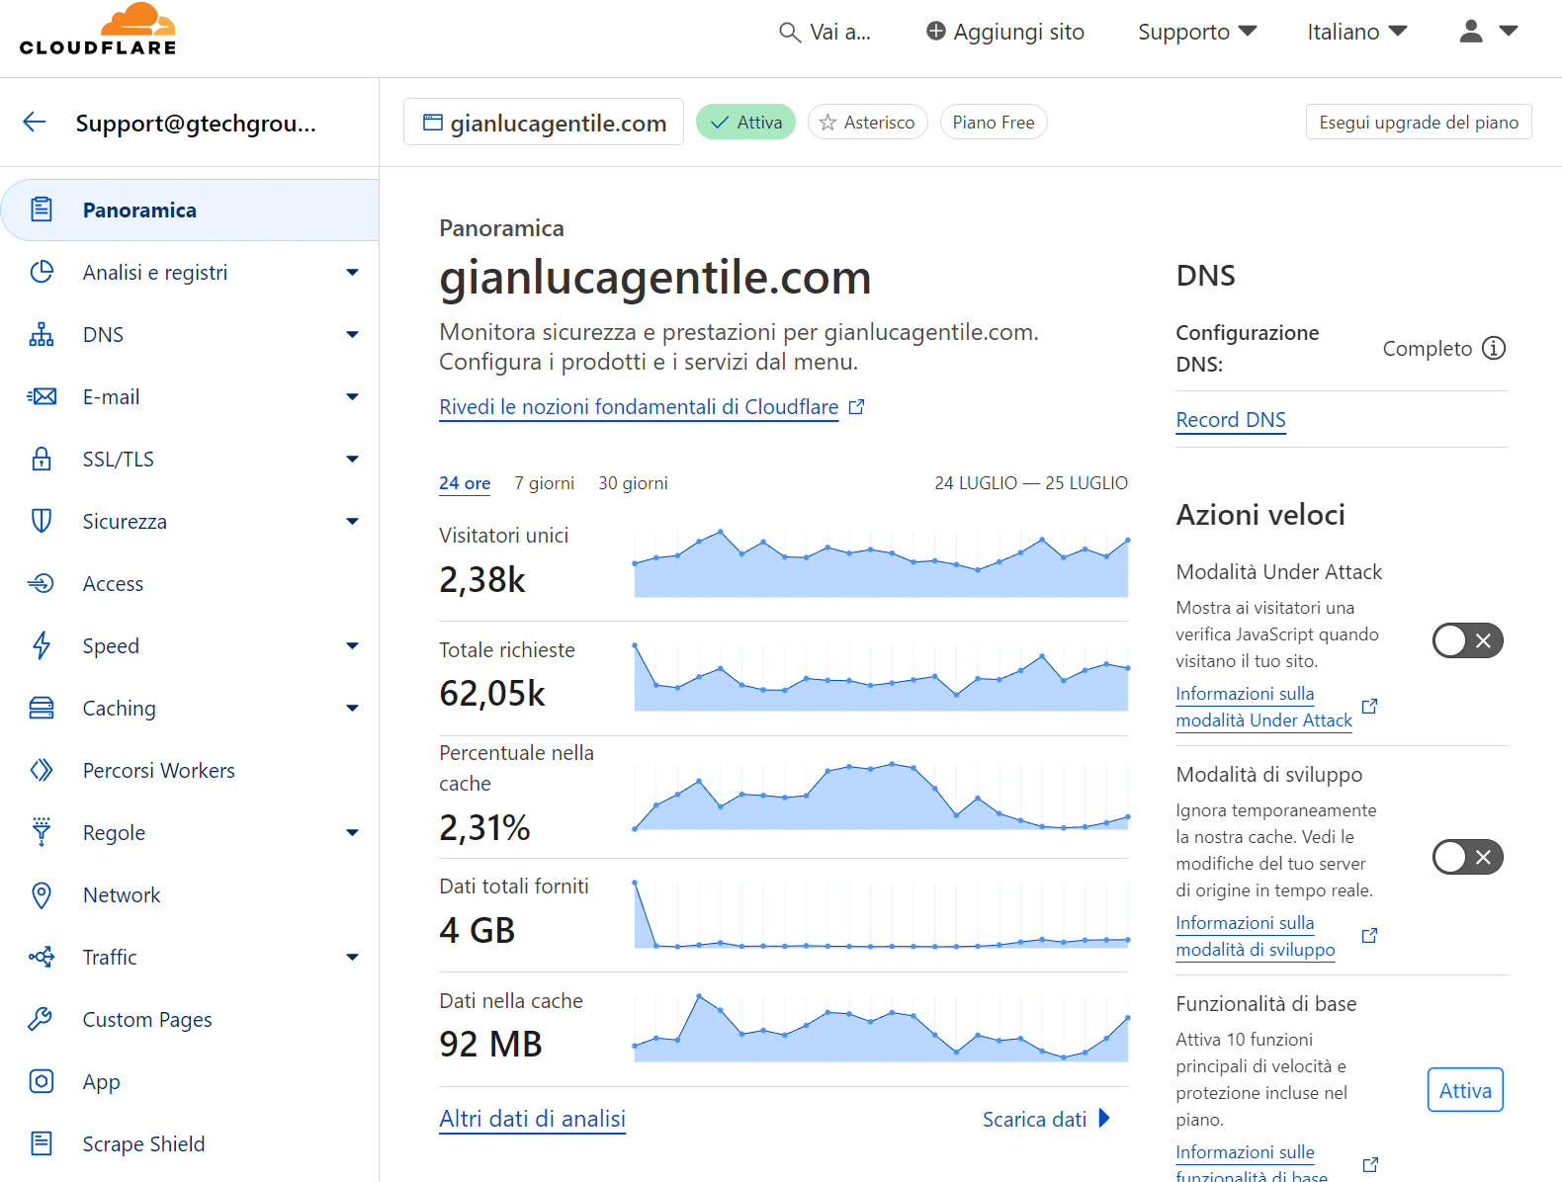The width and height of the screenshot is (1562, 1182).
Task: Click the search magnifier icon
Action: pyautogui.click(x=789, y=33)
